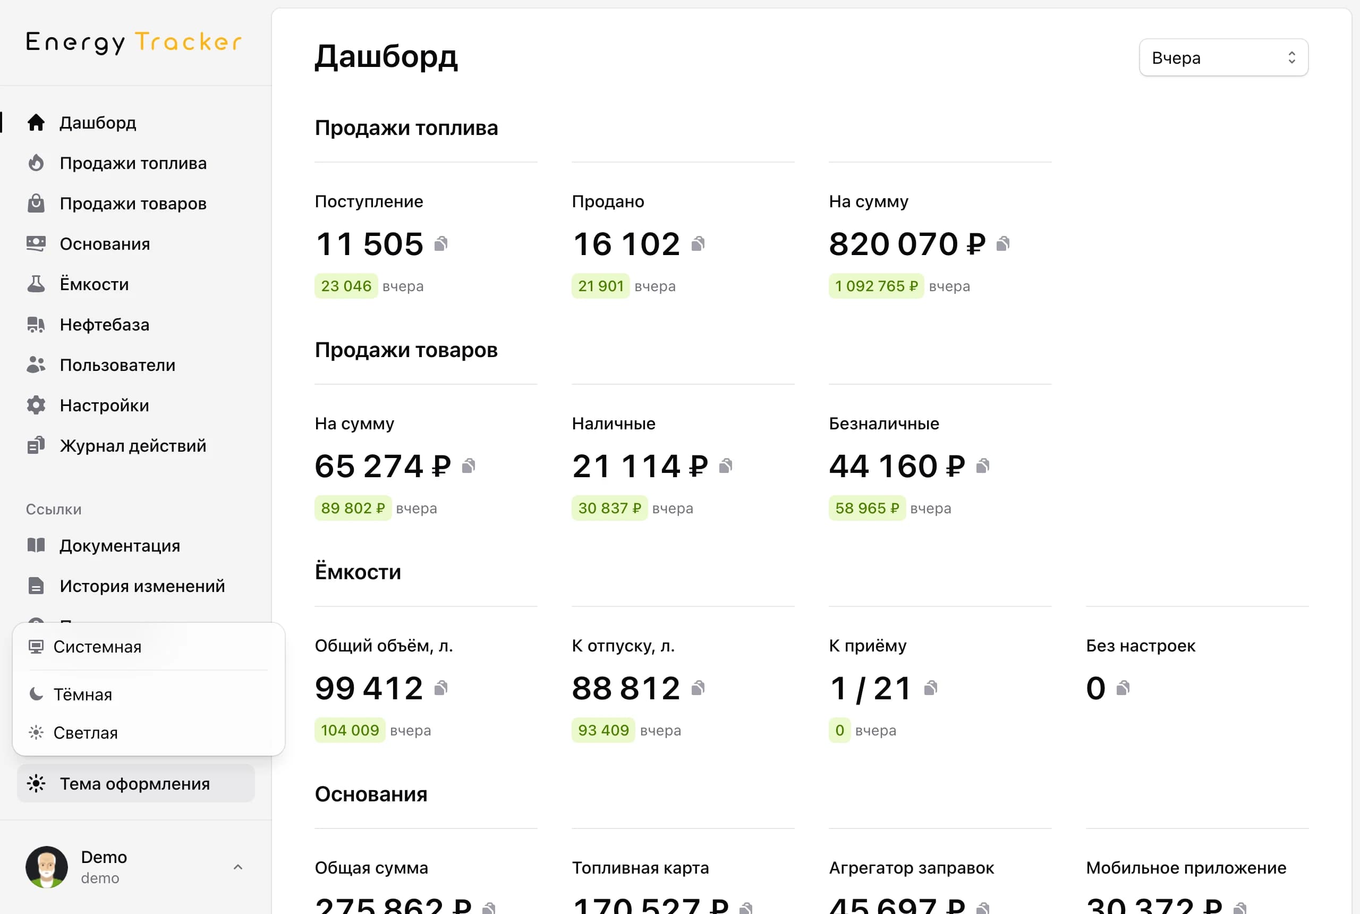The height and width of the screenshot is (914, 1360).
Task: Click the 1 092 765 ₽ yesterday badge
Action: click(876, 286)
